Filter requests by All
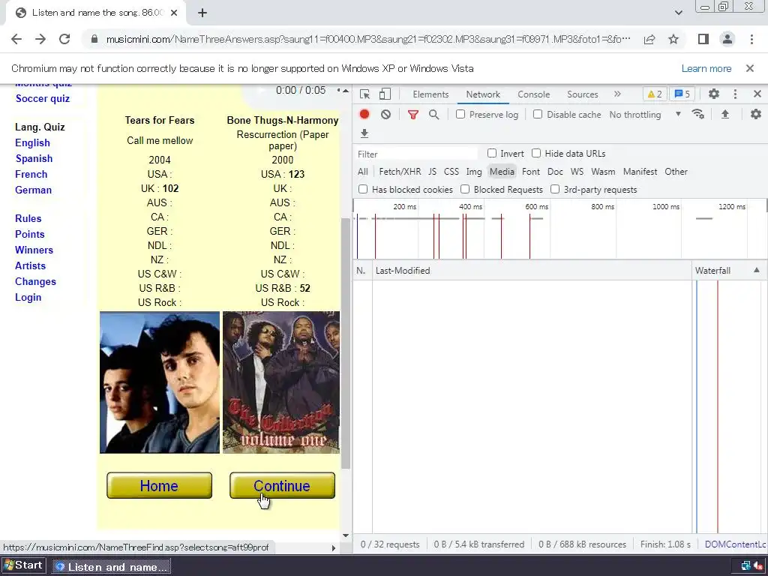The height and width of the screenshot is (576, 768). (362, 172)
